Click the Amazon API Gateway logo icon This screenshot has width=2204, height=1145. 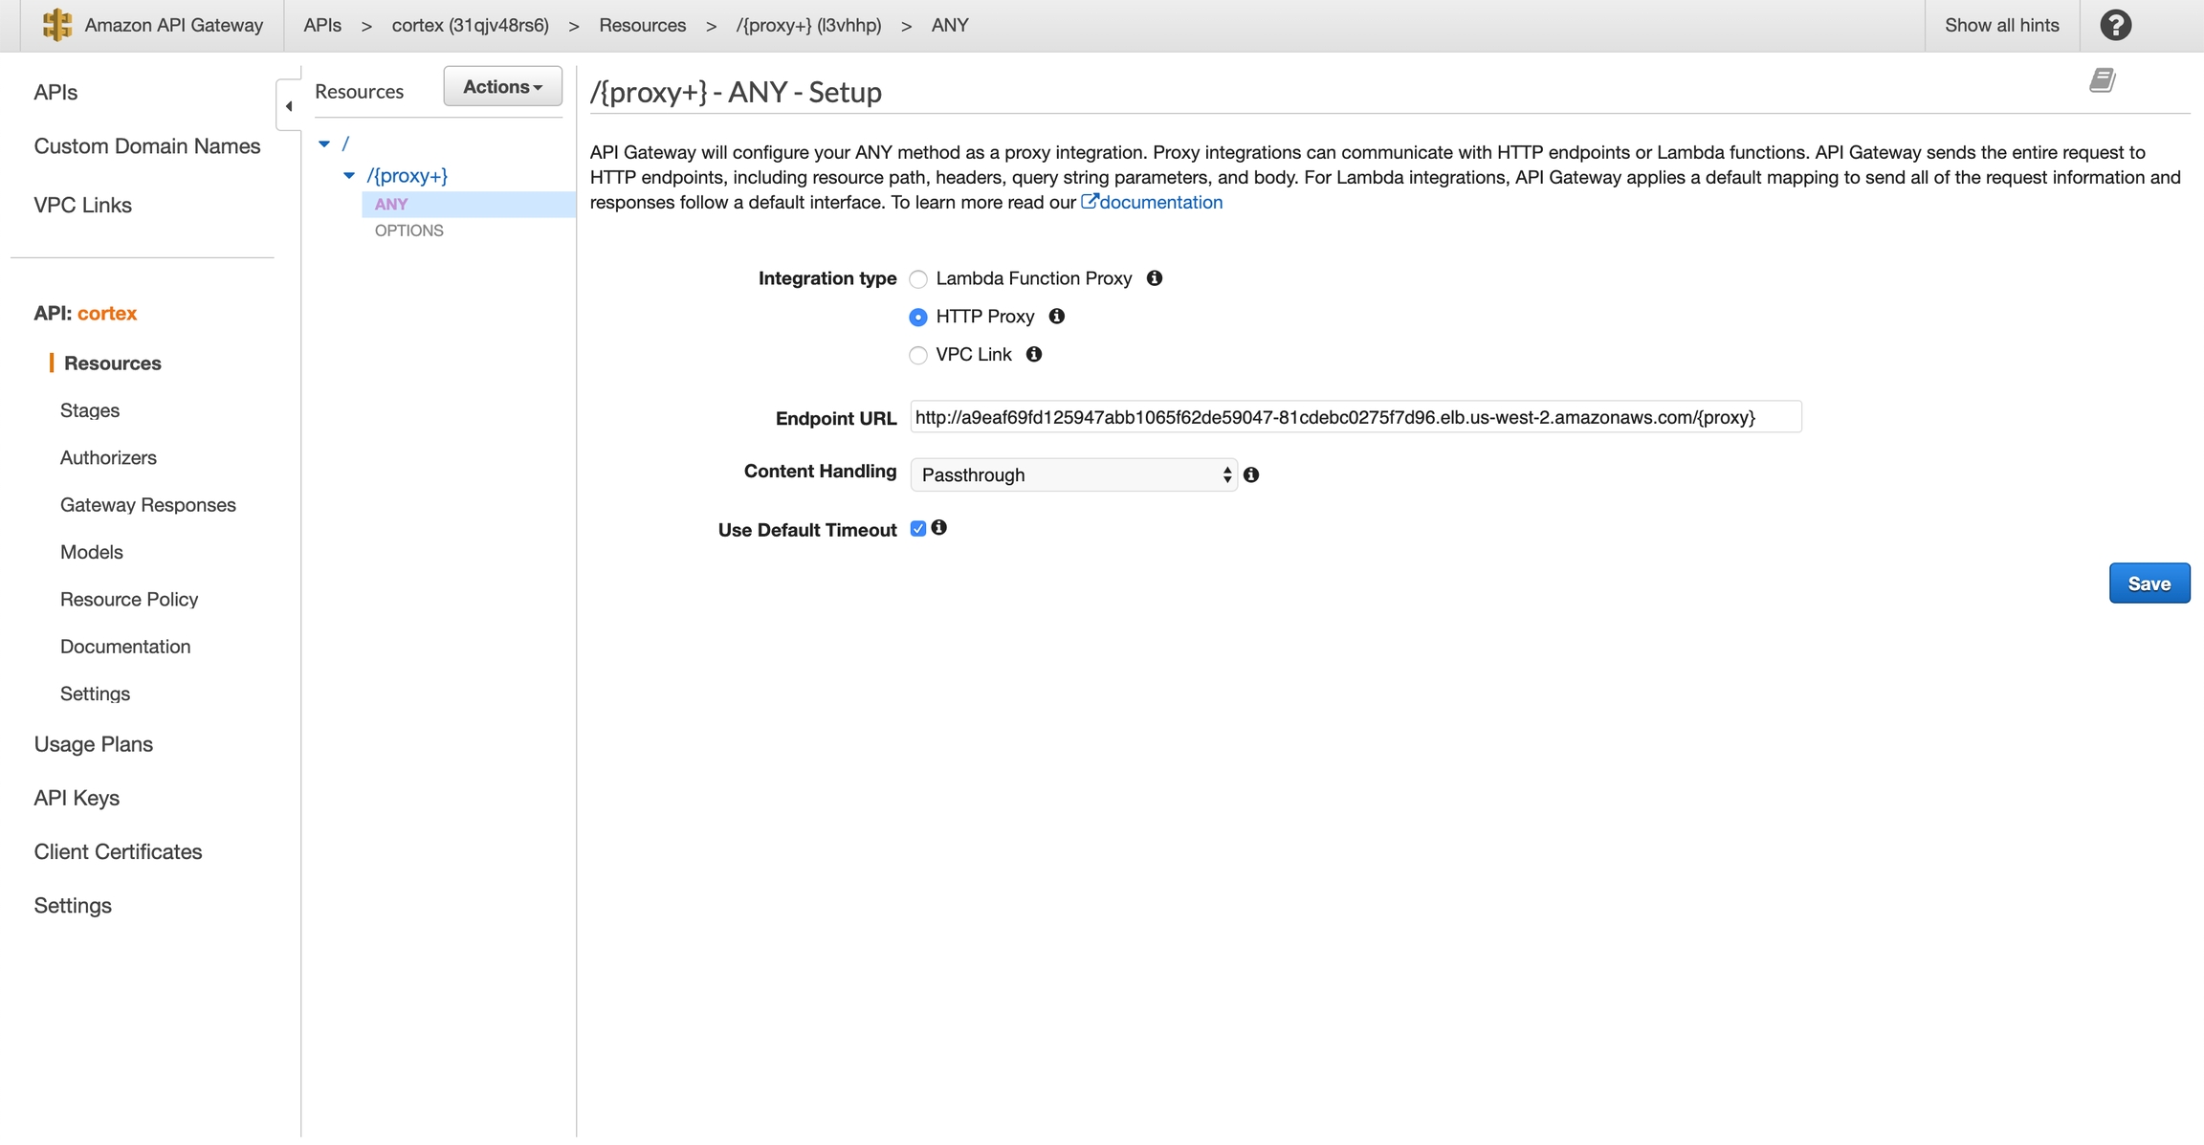click(57, 25)
